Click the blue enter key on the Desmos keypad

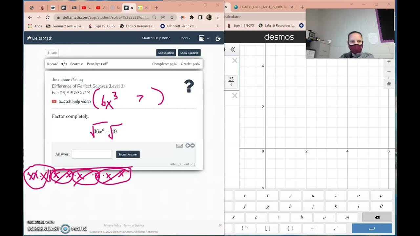[x=372, y=228]
